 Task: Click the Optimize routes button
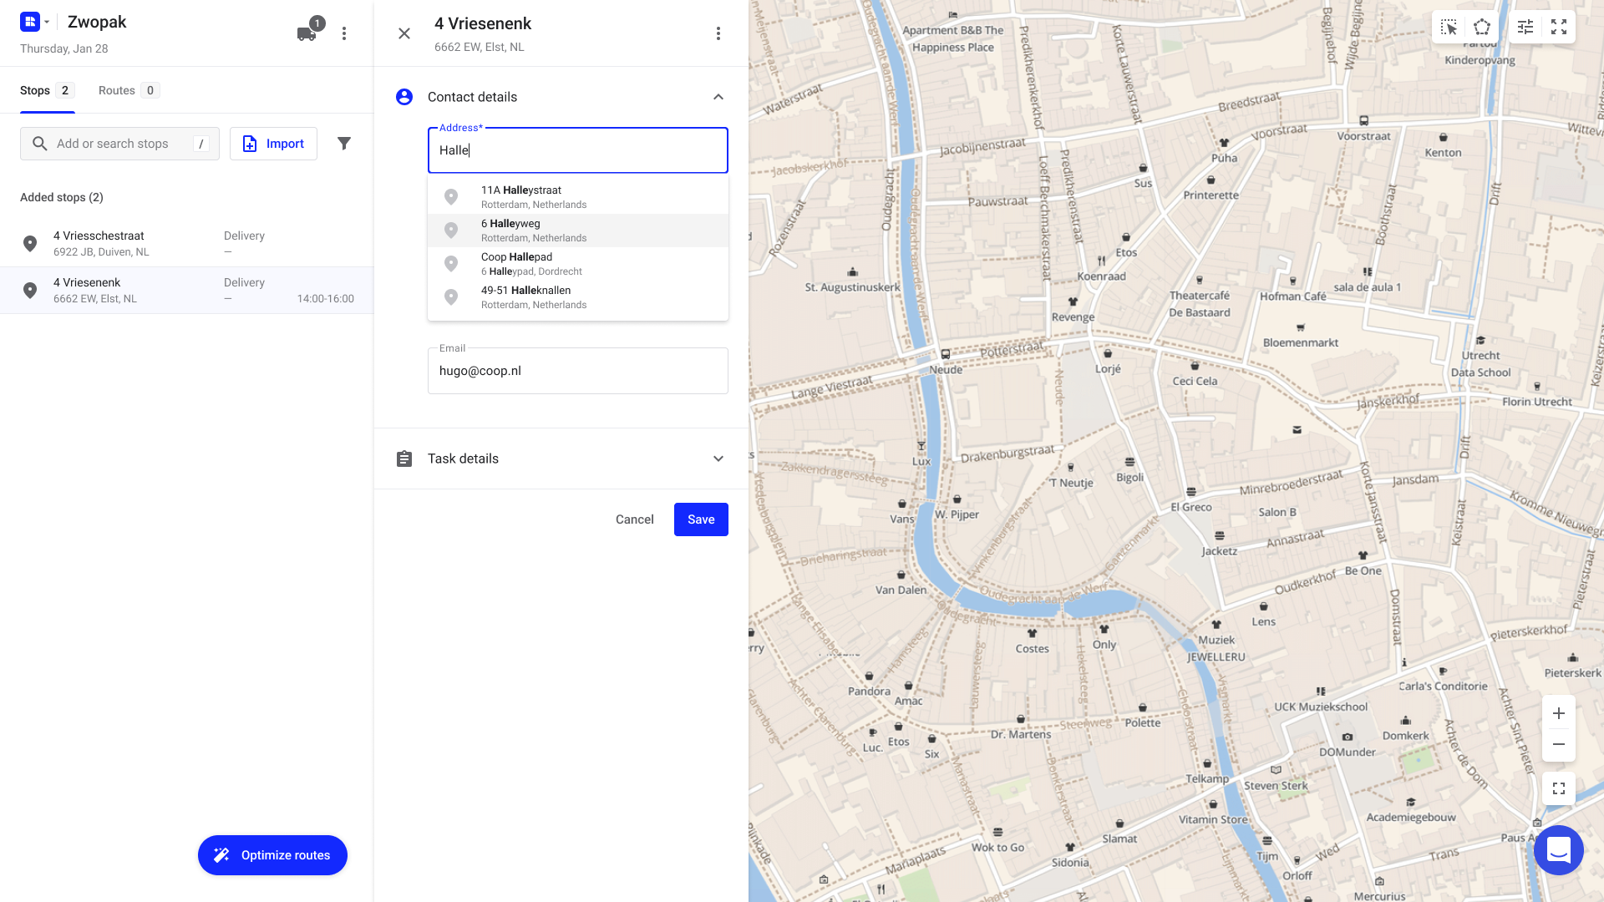click(x=272, y=855)
